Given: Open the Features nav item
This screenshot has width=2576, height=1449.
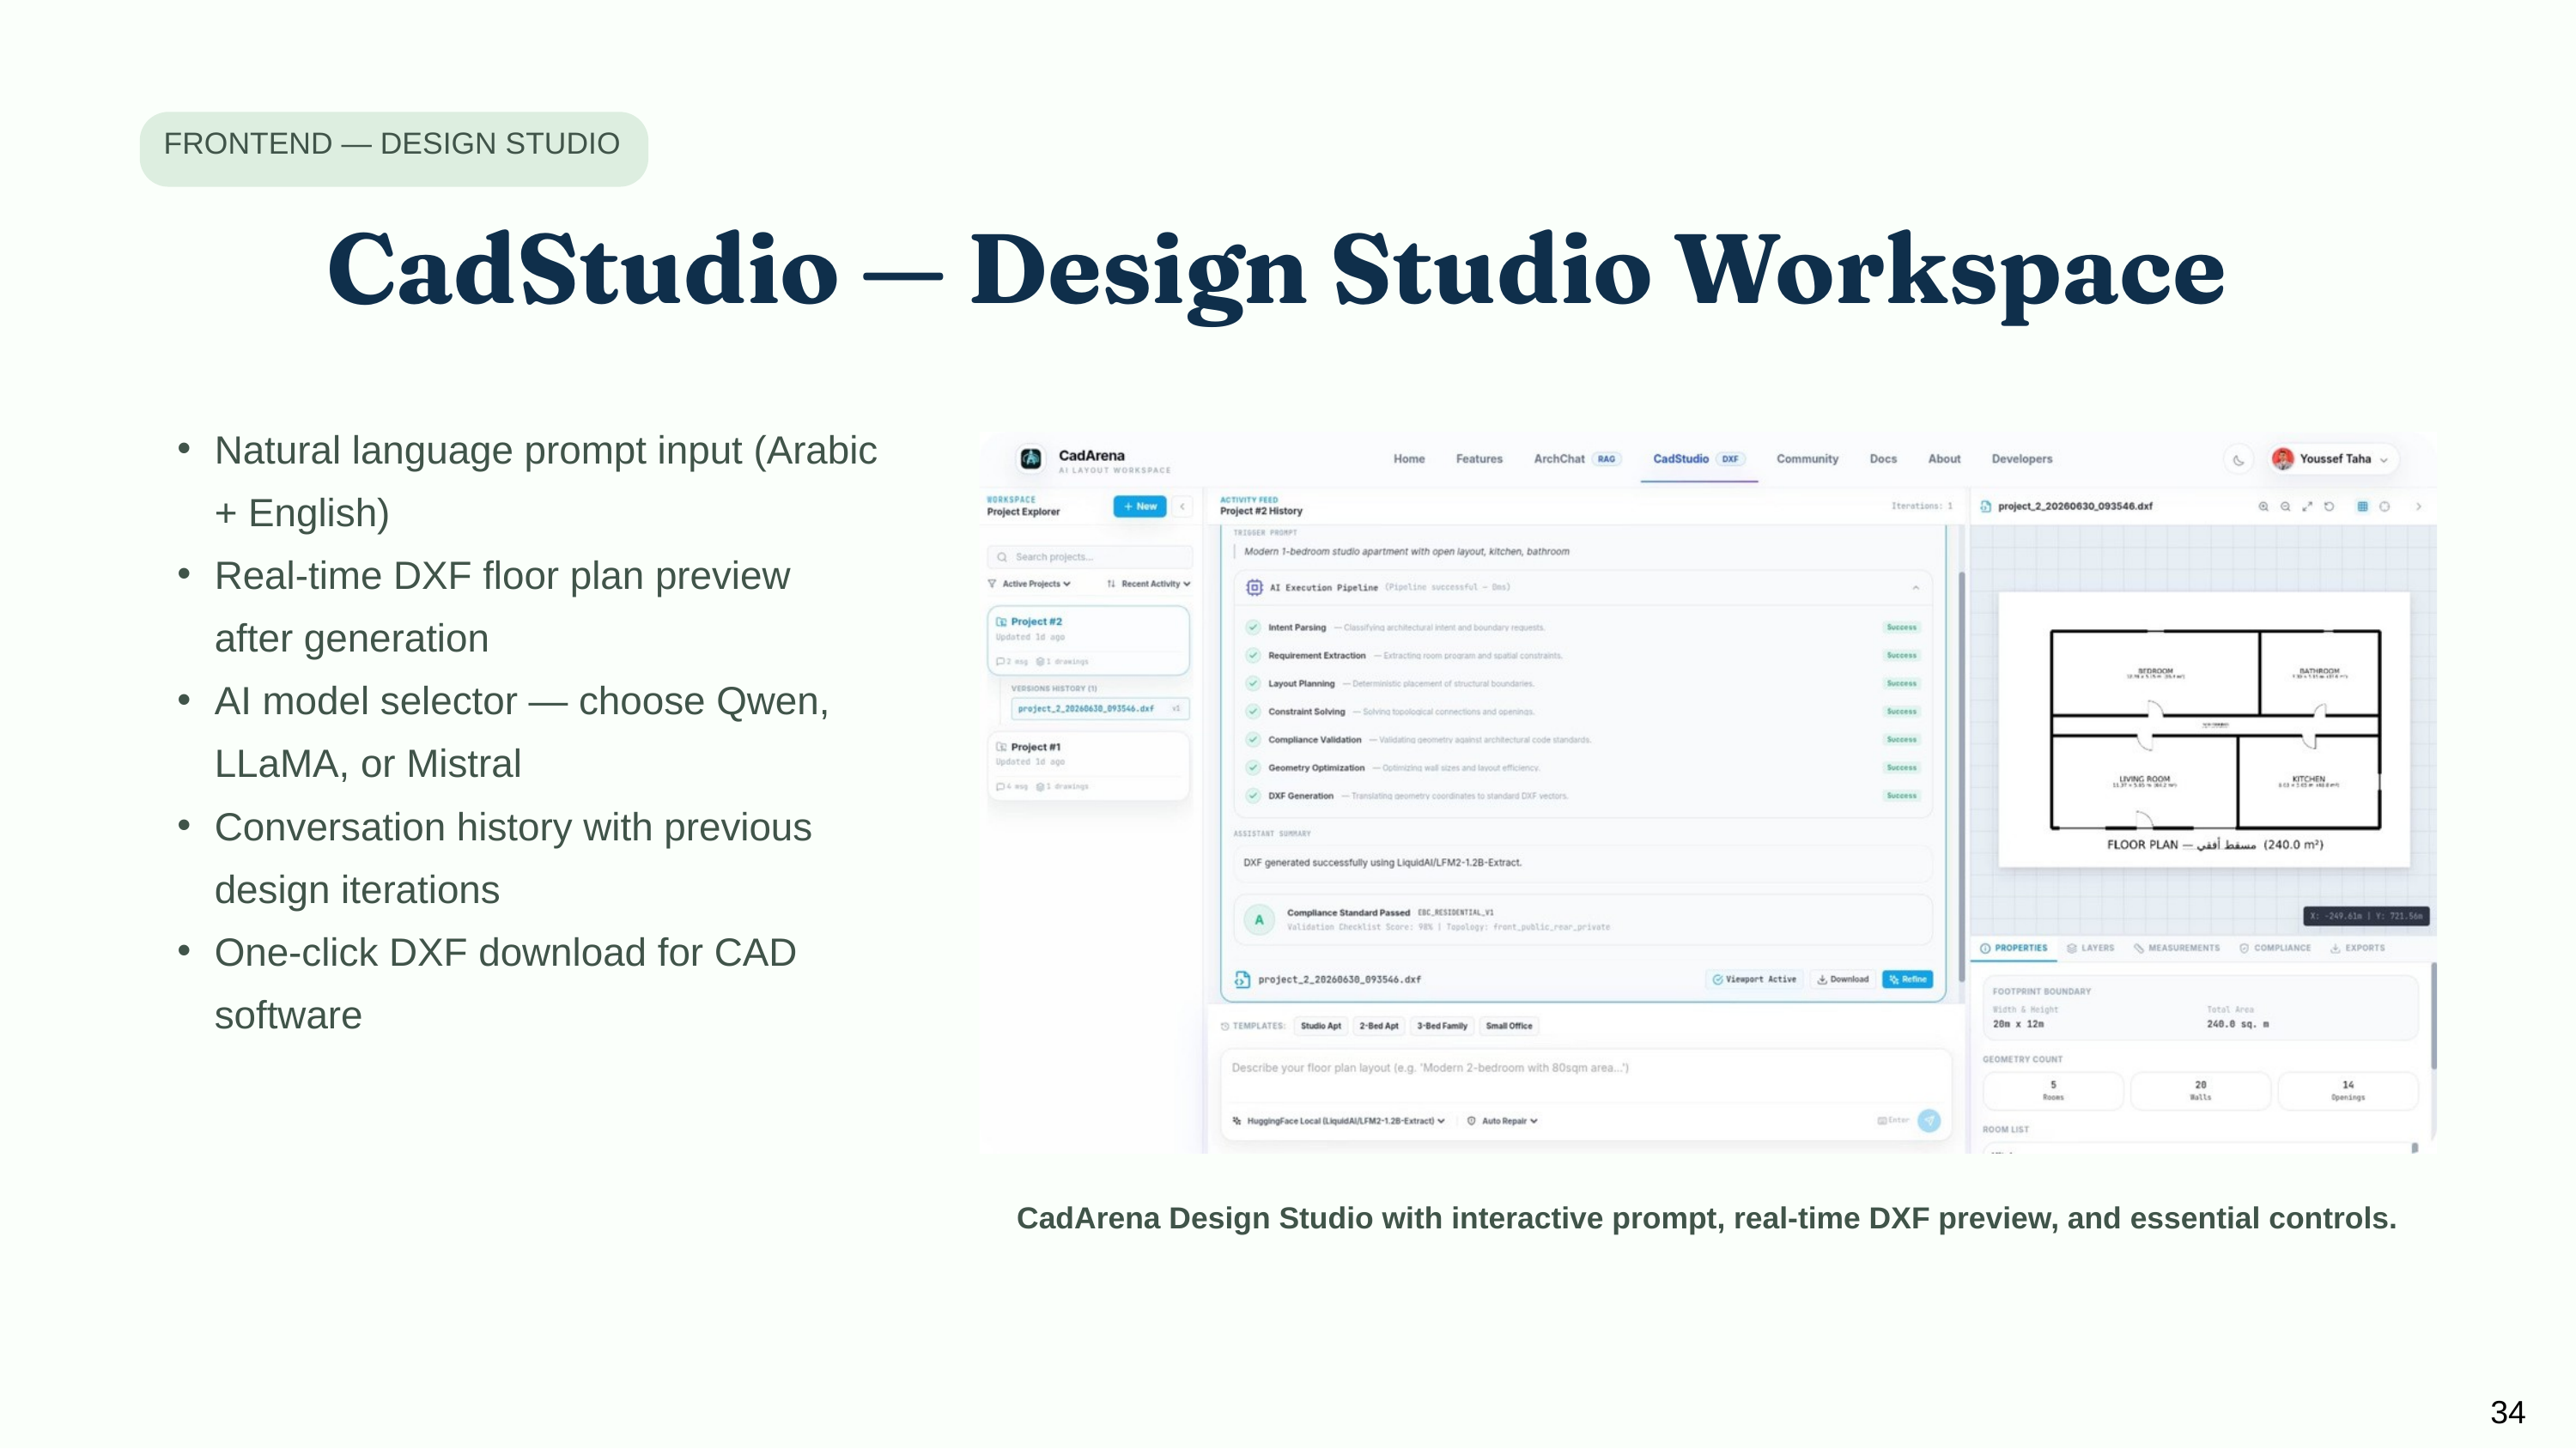Looking at the screenshot, I should click(x=1479, y=459).
